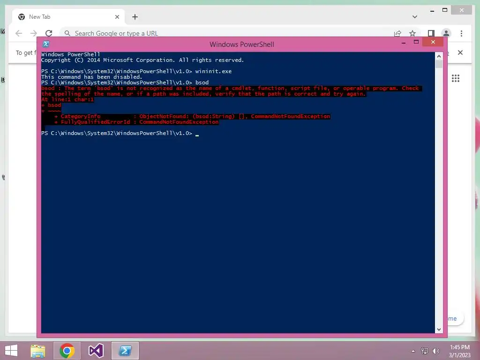Screen dimensions: 480x360
Task: Click the Chrome back arrow
Action: click(19, 33)
